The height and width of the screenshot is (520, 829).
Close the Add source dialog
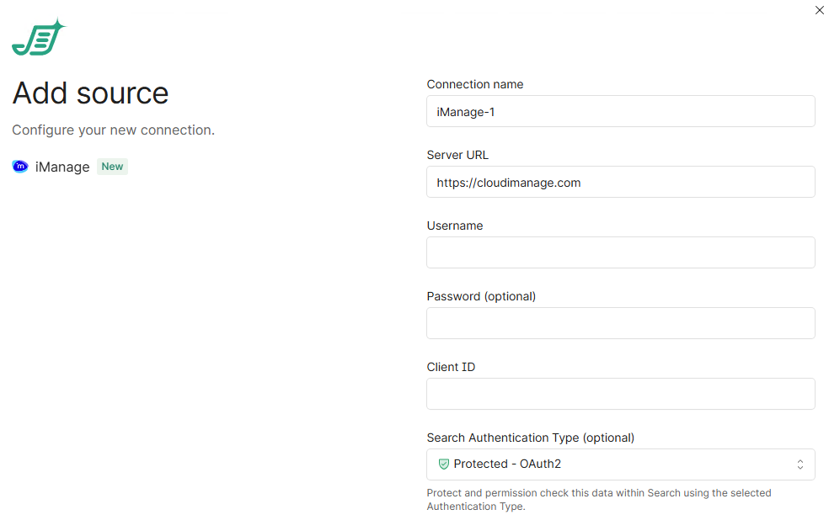[x=819, y=11]
